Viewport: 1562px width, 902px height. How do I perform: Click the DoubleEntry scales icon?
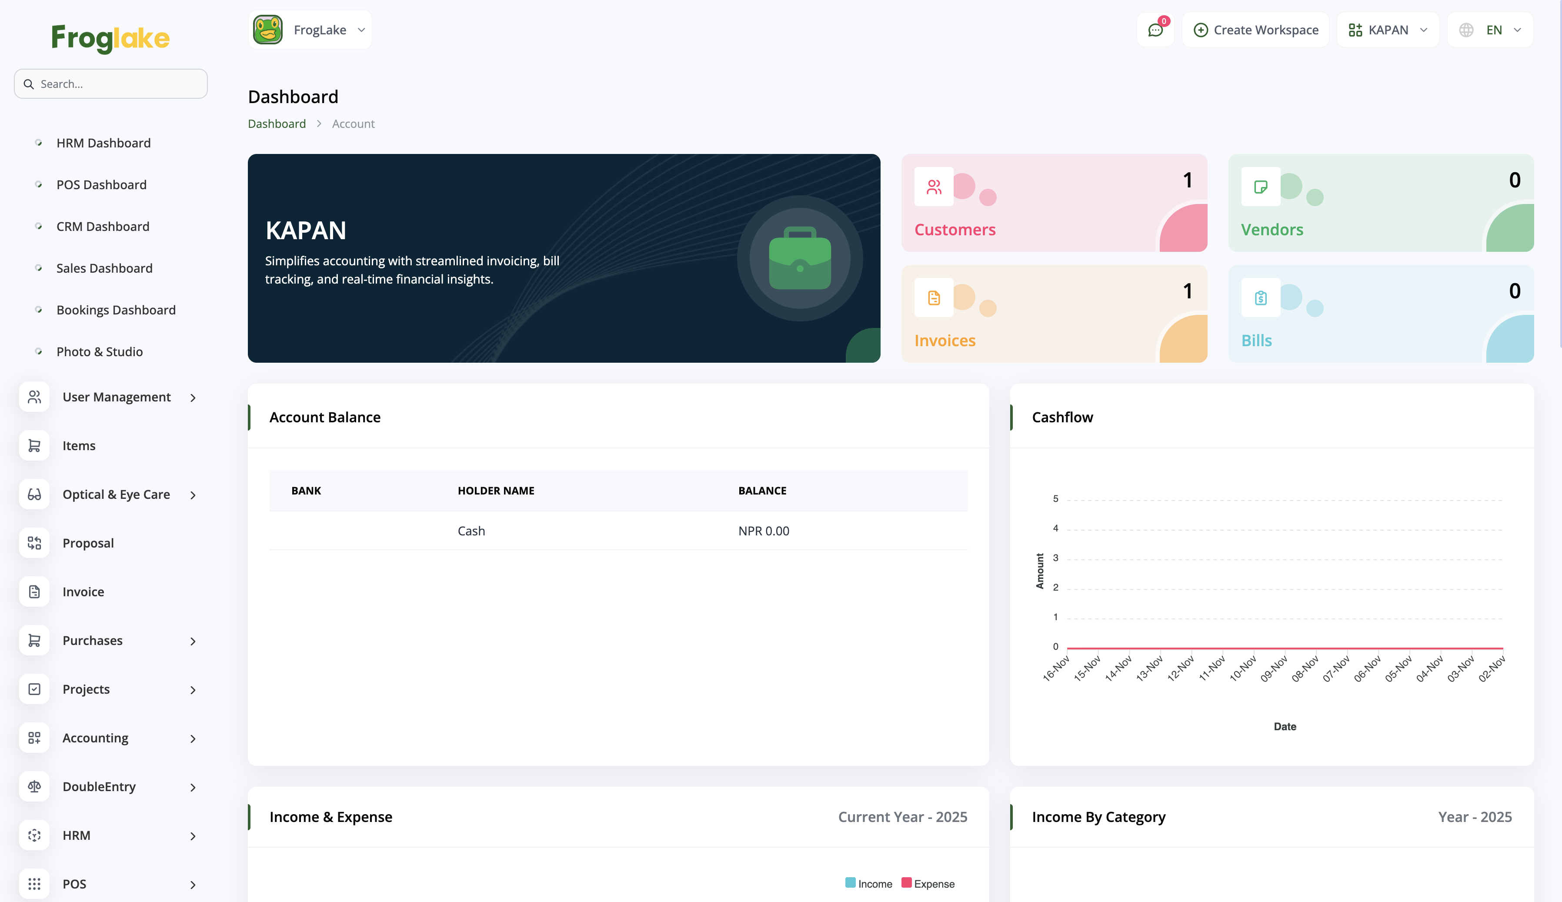point(34,786)
